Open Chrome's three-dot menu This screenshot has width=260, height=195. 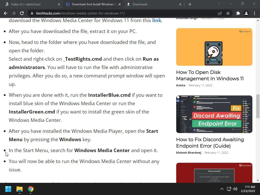click(254, 13)
